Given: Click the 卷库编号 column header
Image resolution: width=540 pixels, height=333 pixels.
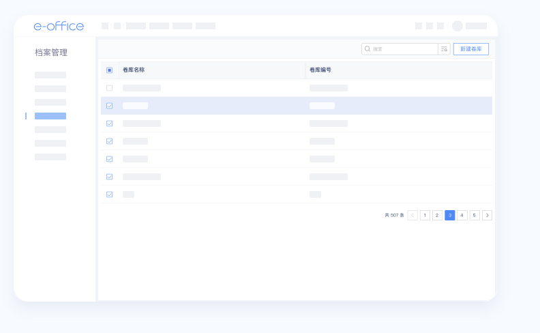Looking at the screenshot, I should 320,70.
